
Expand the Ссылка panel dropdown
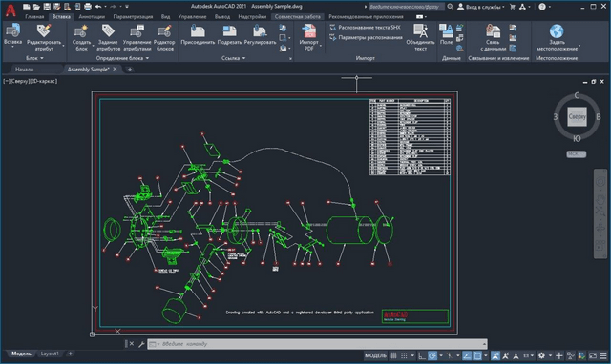click(233, 58)
